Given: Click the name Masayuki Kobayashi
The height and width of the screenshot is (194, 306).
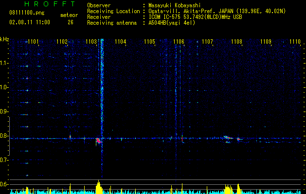Looking at the screenshot, I should pos(175,5).
